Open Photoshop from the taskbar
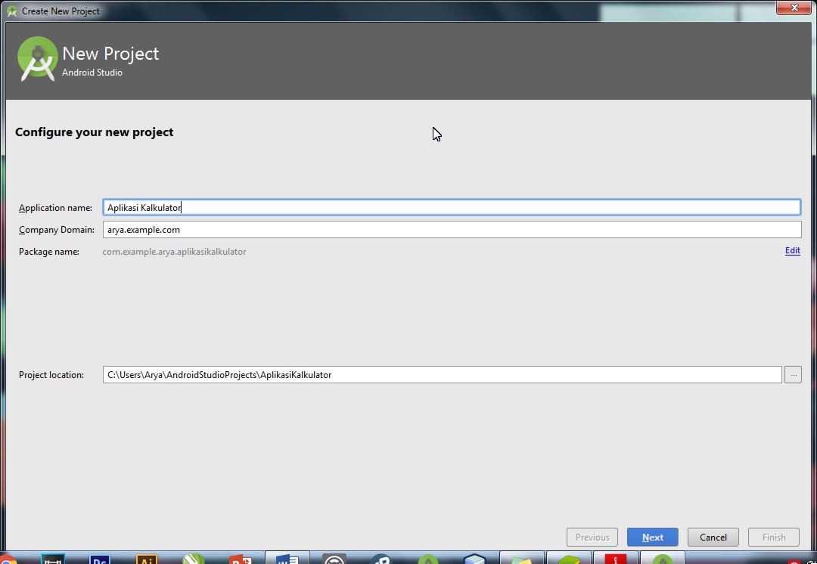This screenshot has height=564, width=817. pos(100,559)
